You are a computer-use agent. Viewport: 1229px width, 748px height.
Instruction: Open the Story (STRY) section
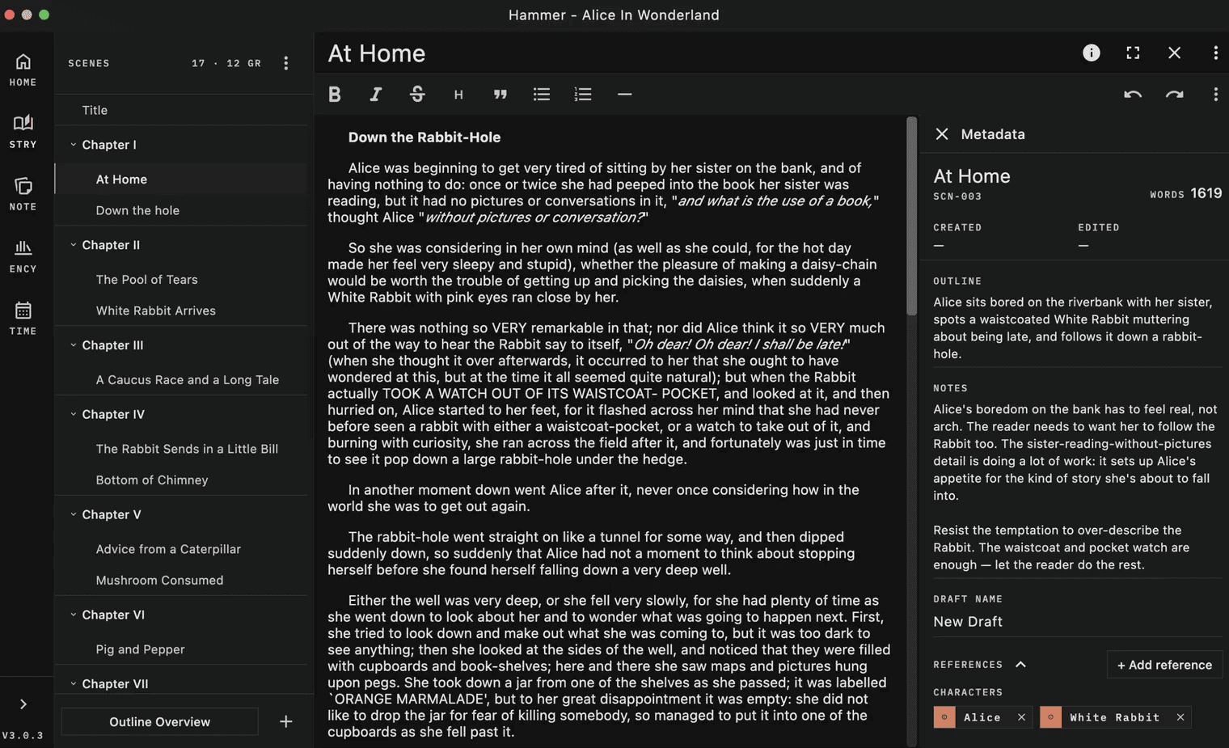(23, 132)
